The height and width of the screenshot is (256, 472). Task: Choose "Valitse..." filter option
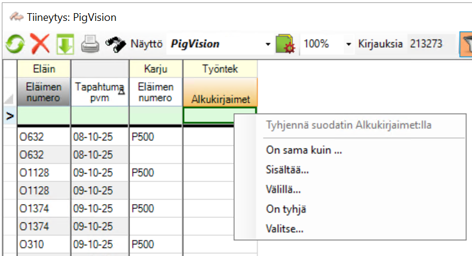pyautogui.click(x=285, y=229)
